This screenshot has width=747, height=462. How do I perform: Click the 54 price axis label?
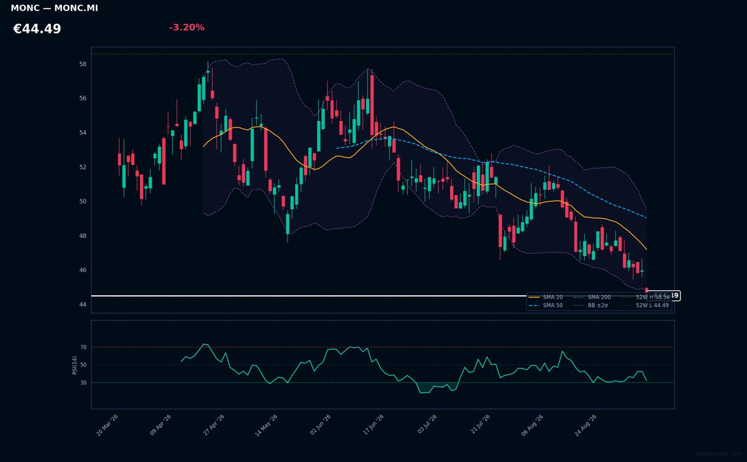83,133
